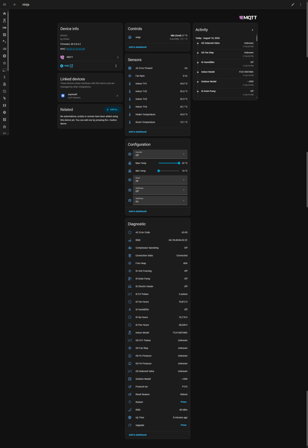Click the Fan Rpm sensor icon

point(130,76)
